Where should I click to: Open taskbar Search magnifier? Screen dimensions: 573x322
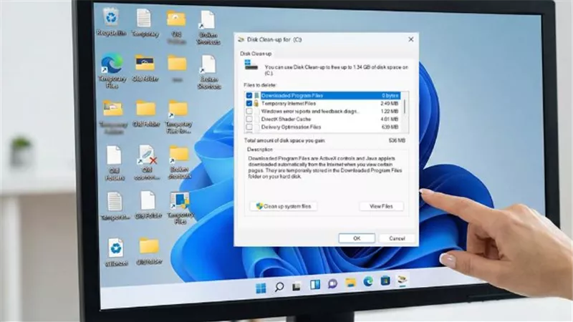(279, 287)
